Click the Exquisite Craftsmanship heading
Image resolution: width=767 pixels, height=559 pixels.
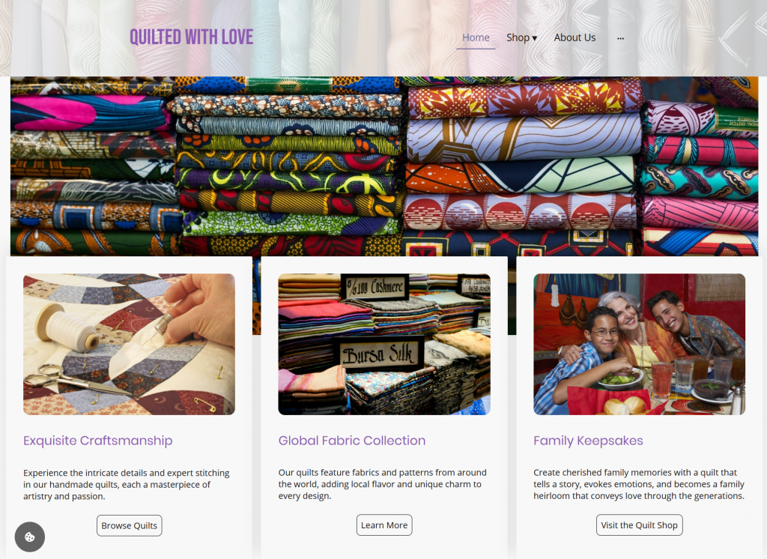(x=98, y=441)
